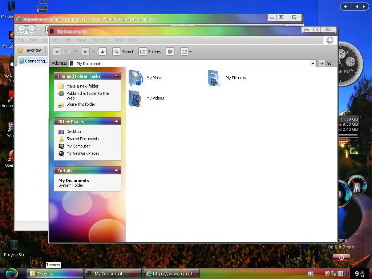Open the Favorites menu in My Documents
This screenshot has height=279, width=372.
tap(100, 40)
